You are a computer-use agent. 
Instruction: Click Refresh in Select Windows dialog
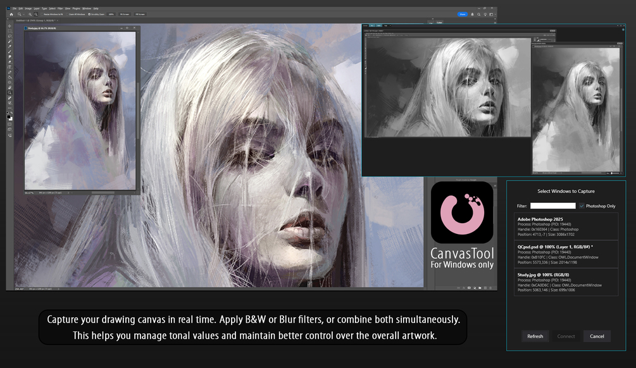click(x=535, y=336)
